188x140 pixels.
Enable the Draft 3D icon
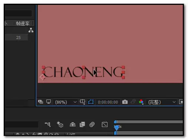tap(60, 124)
